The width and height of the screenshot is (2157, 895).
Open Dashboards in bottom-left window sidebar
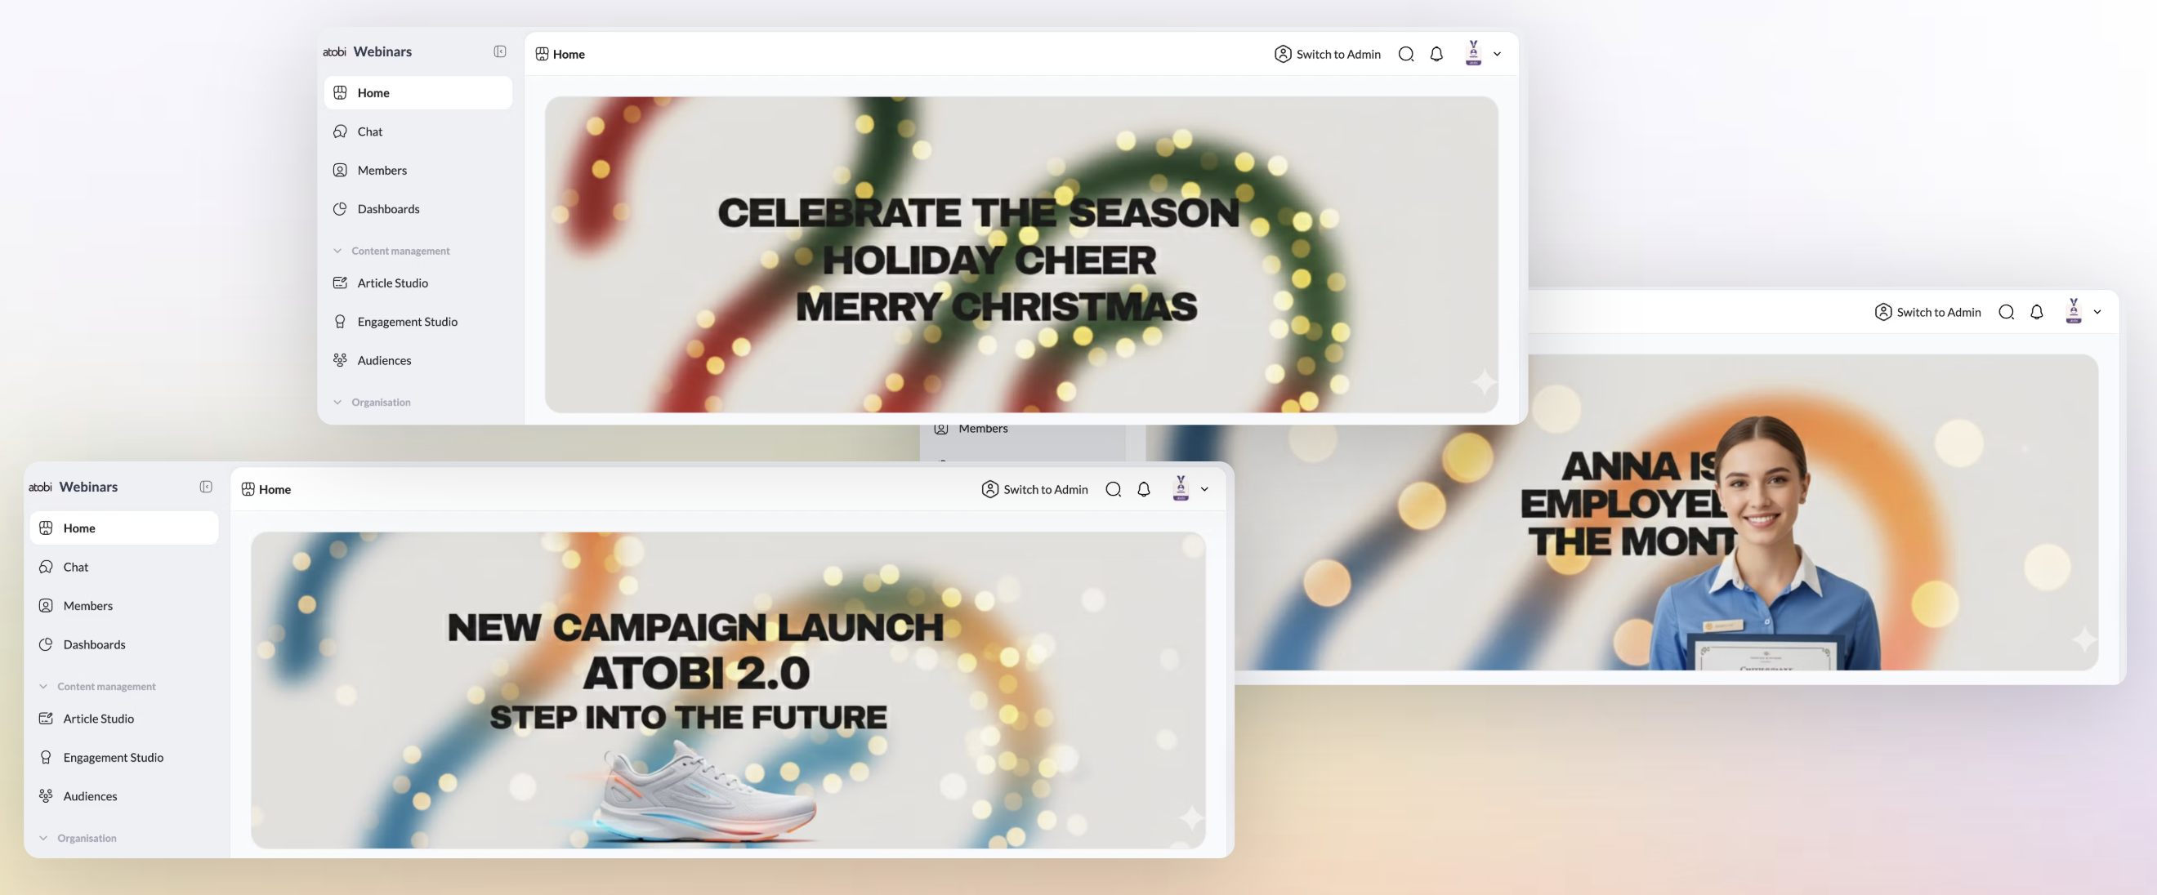94,644
